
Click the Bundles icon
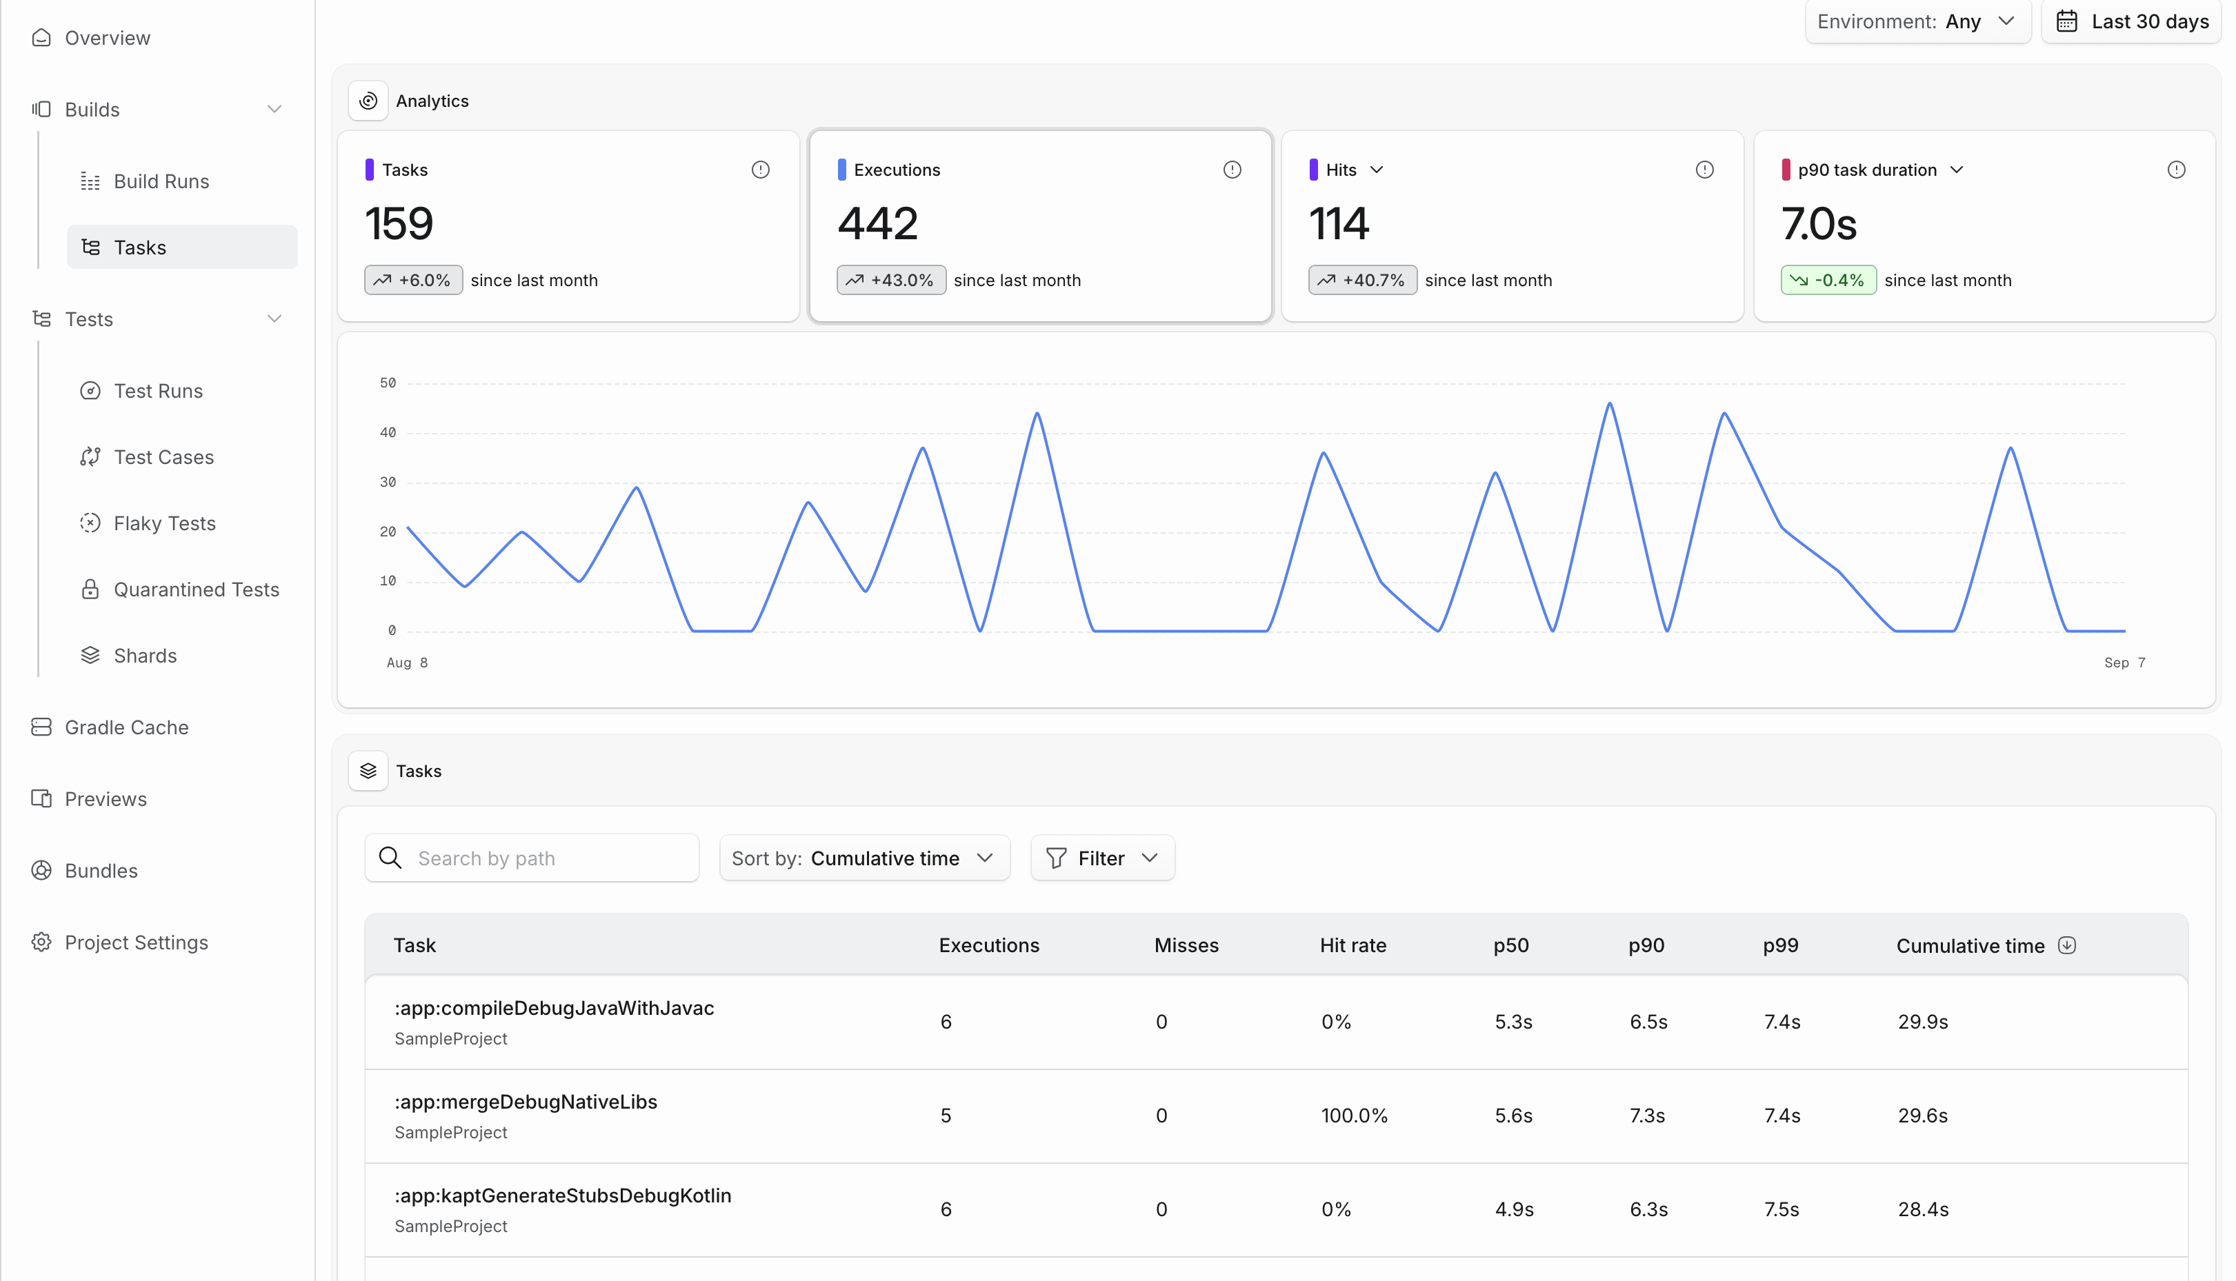tap(41, 870)
